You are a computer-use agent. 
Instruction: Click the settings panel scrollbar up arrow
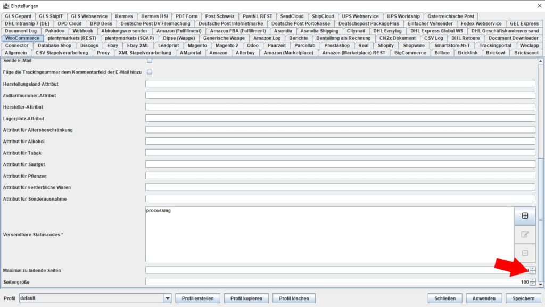tap(541, 61)
